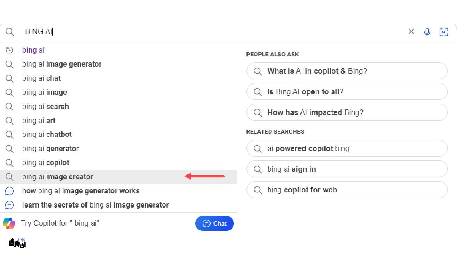
Task: Choose 'bing ai image generator' suggestion
Action: tap(119, 64)
